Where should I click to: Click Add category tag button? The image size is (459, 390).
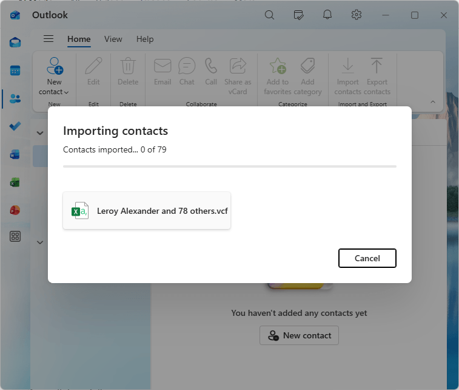tap(307, 77)
